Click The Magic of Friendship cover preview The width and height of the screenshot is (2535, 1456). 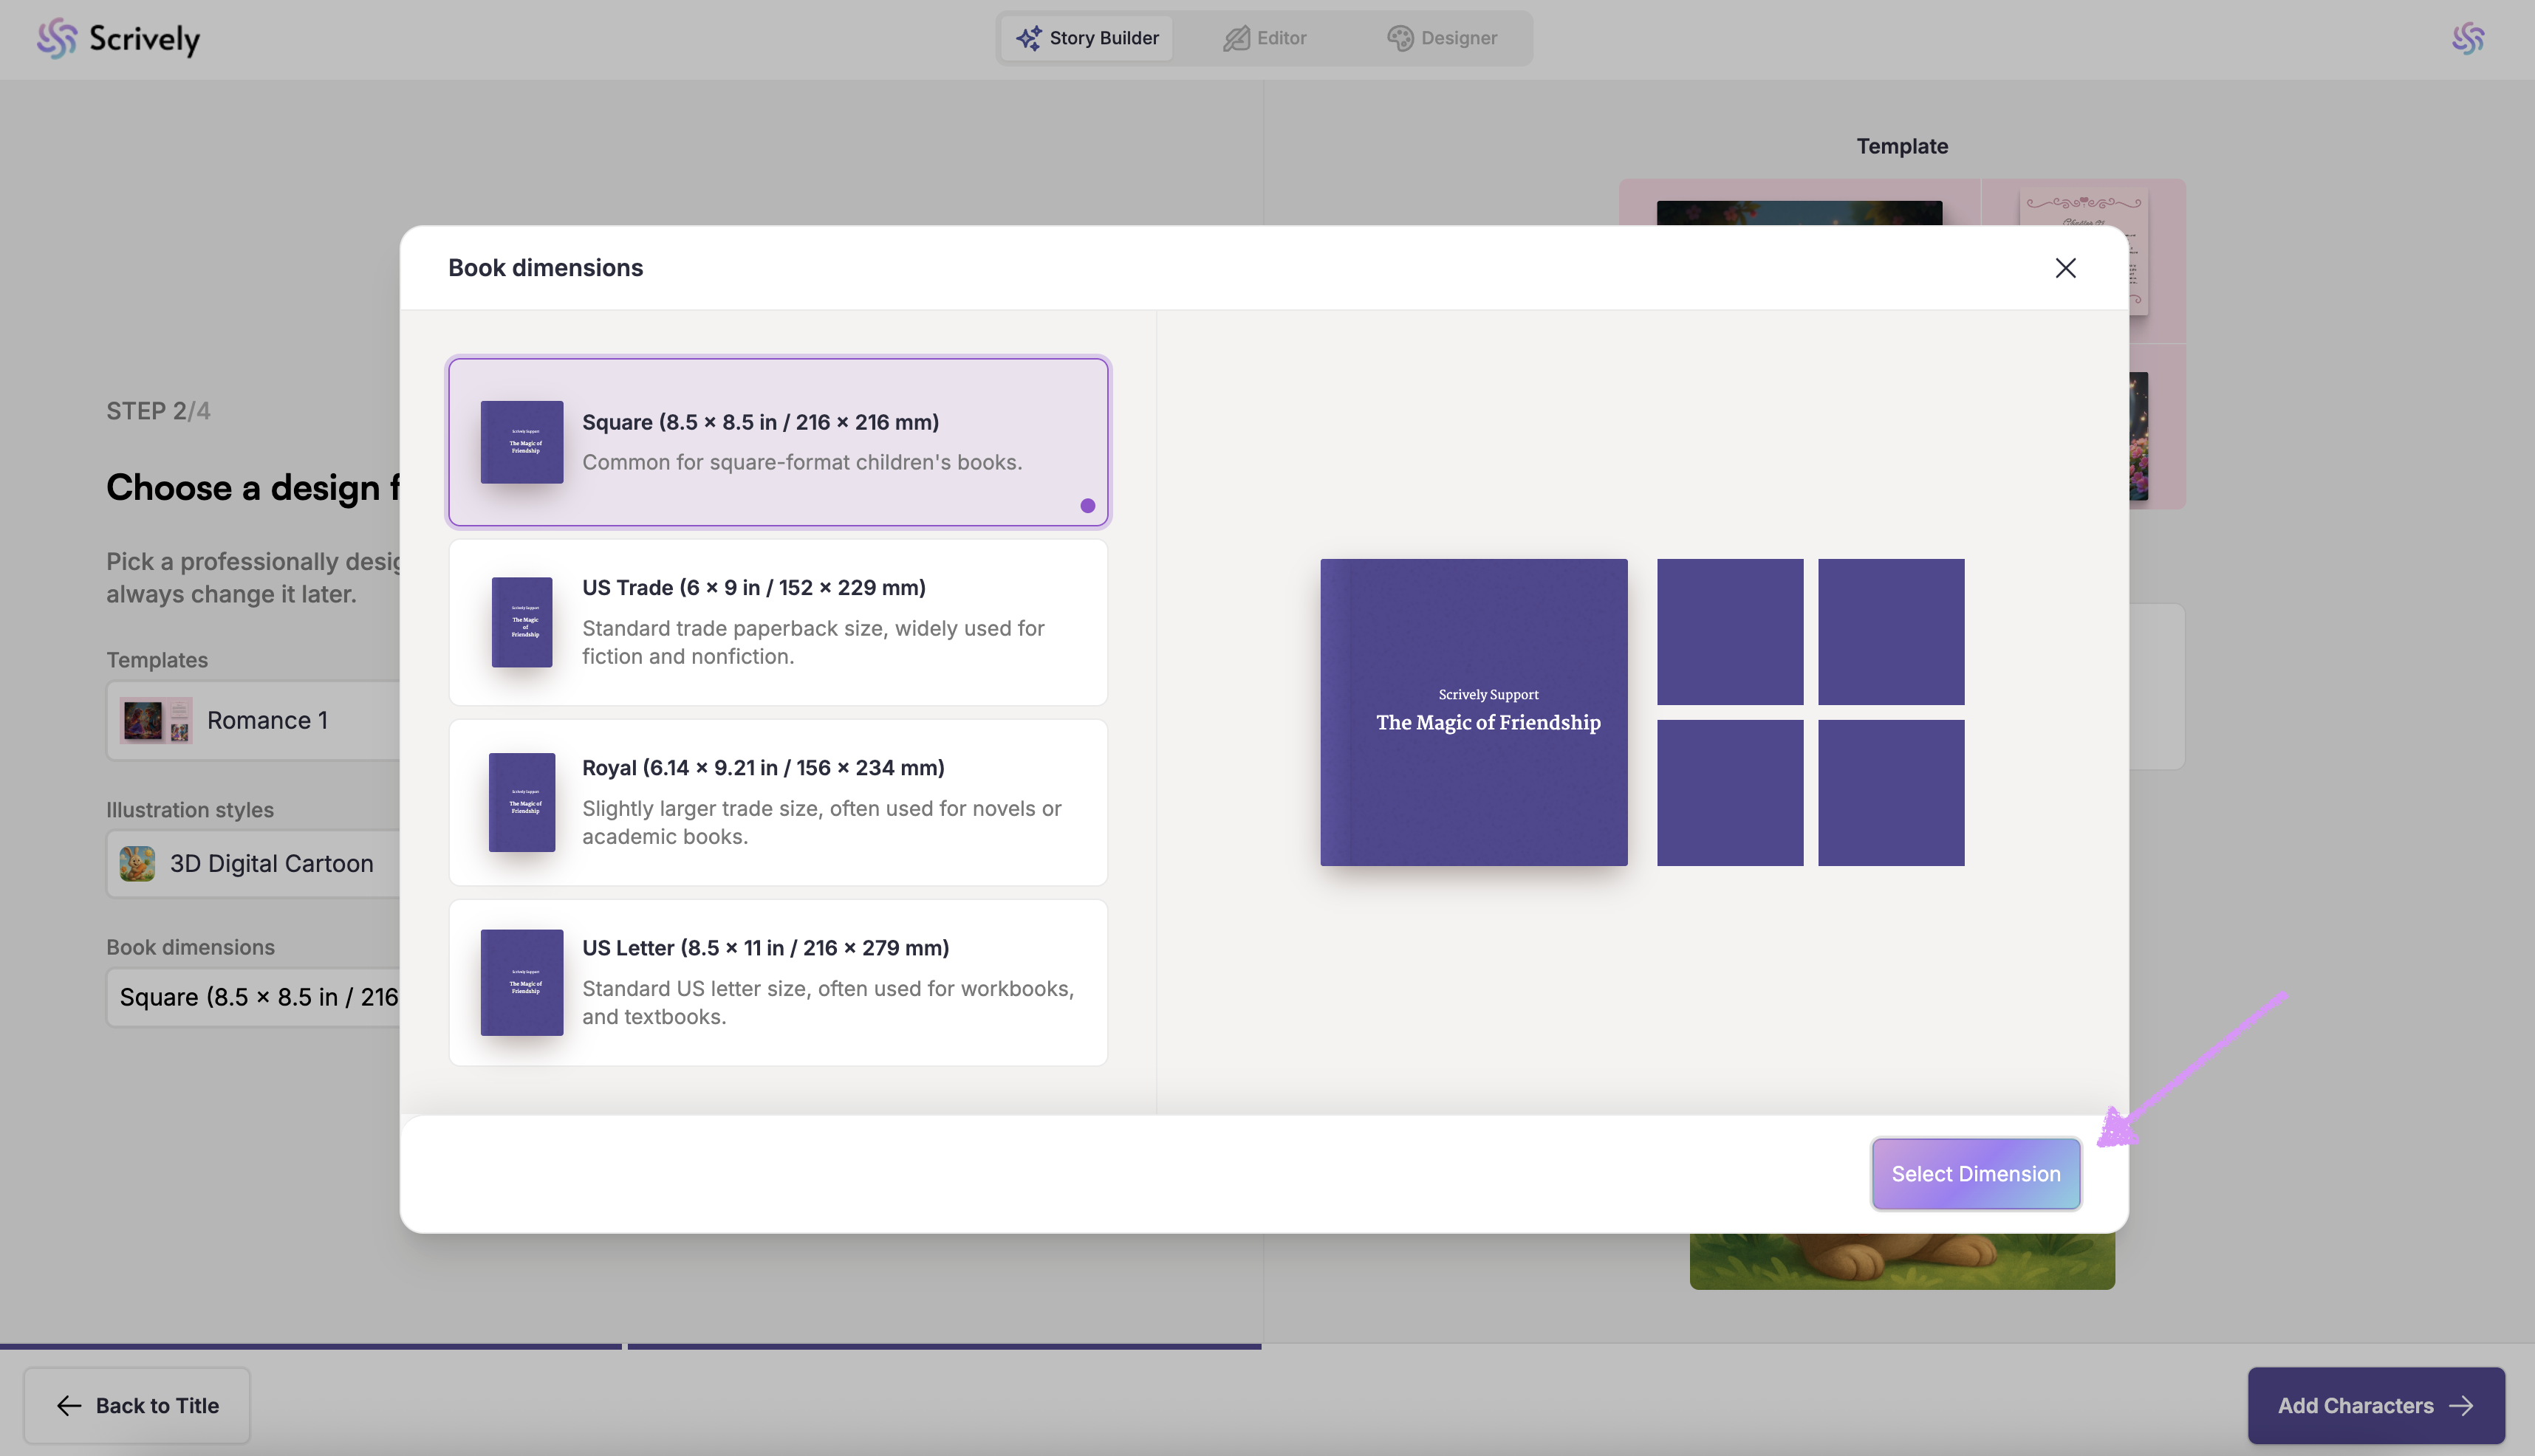click(x=1473, y=712)
